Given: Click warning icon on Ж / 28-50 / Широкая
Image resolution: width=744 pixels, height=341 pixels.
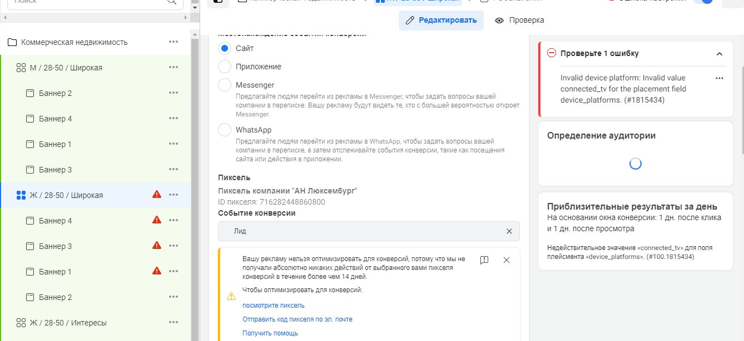Looking at the screenshot, I should (157, 195).
